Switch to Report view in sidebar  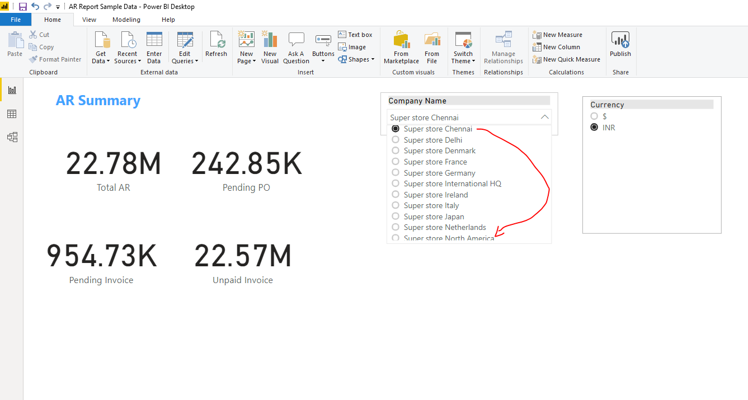click(x=12, y=90)
